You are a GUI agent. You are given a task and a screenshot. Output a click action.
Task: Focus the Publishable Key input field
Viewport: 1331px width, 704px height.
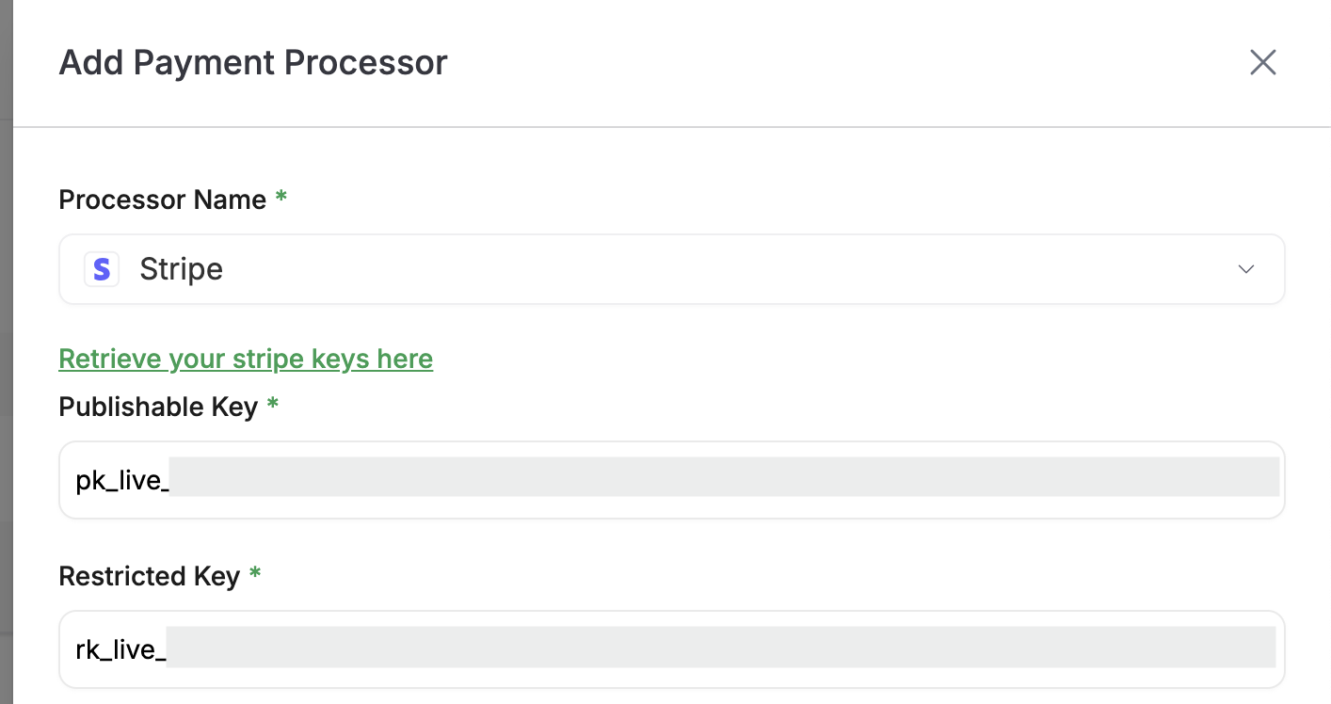(672, 480)
